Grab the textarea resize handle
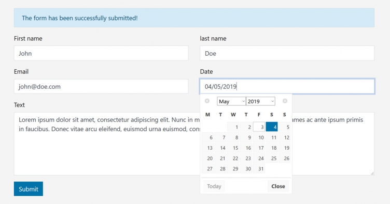This screenshot has height=204, width=390. (x=372, y=174)
